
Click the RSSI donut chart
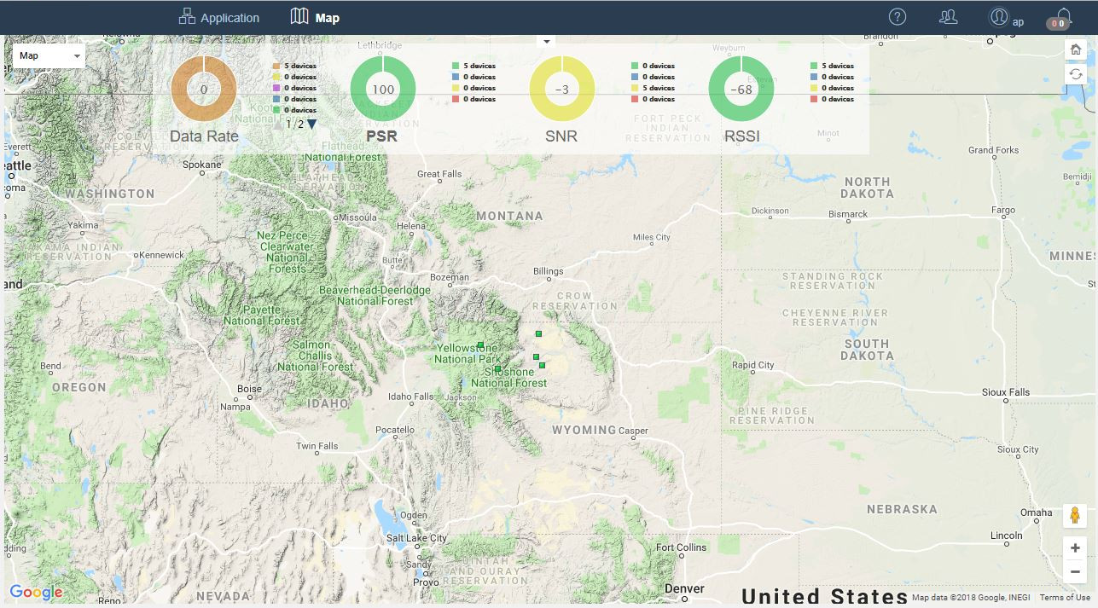(741, 90)
